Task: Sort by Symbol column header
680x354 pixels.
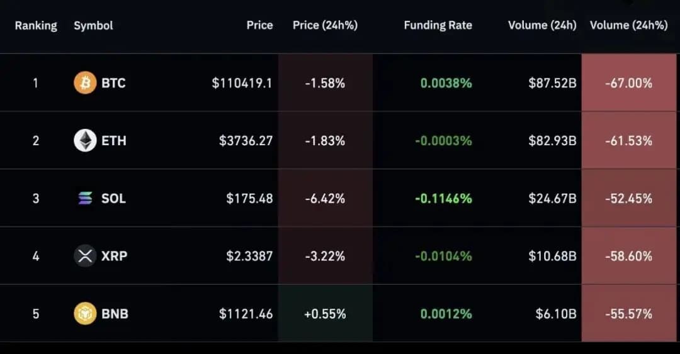Action: 93,26
